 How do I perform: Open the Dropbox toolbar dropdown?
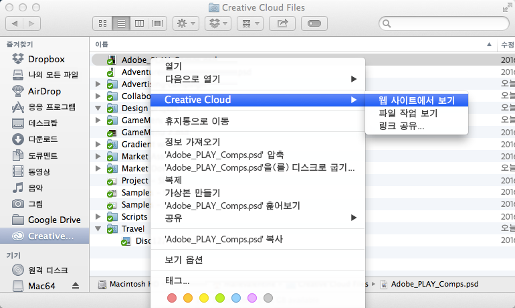click(x=218, y=23)
